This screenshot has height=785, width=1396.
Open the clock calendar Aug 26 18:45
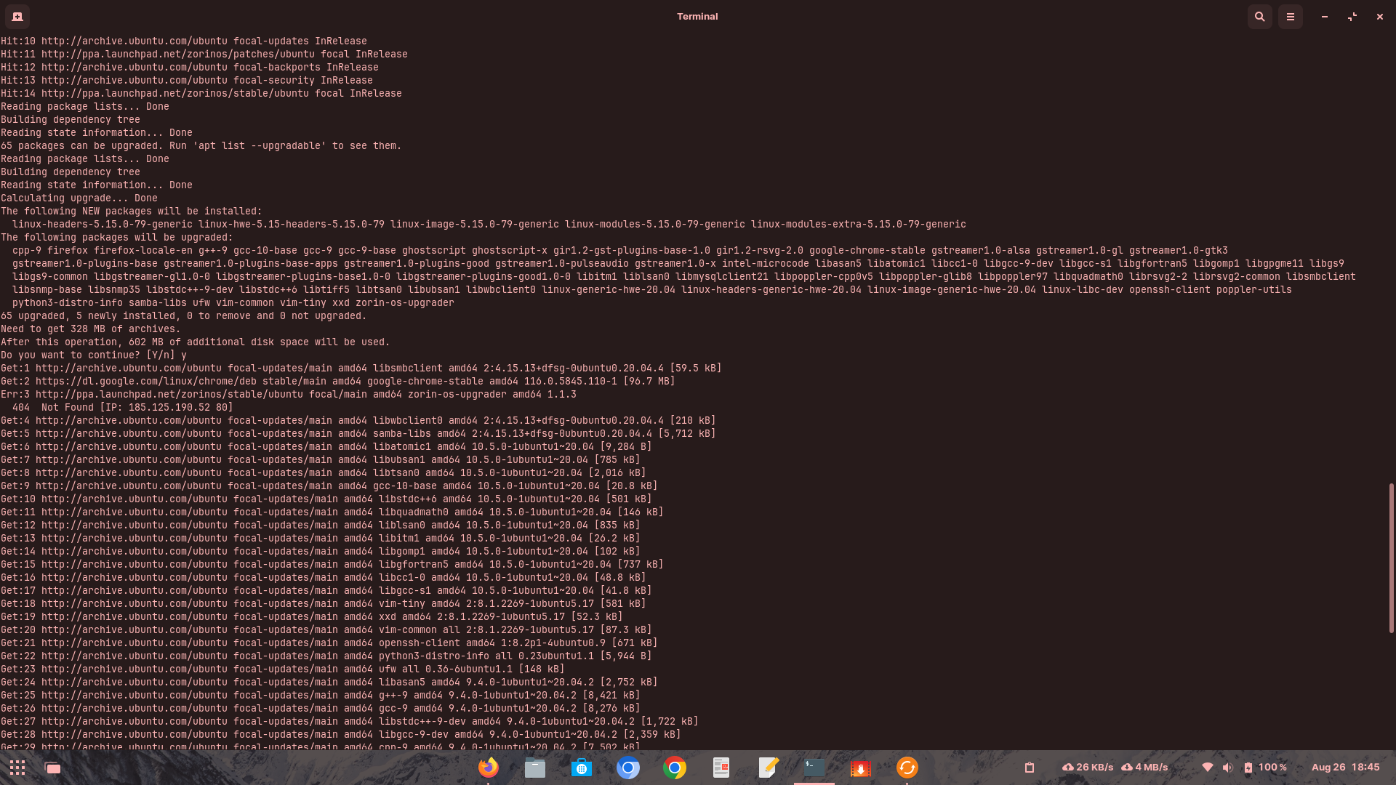pos(1345,768)
